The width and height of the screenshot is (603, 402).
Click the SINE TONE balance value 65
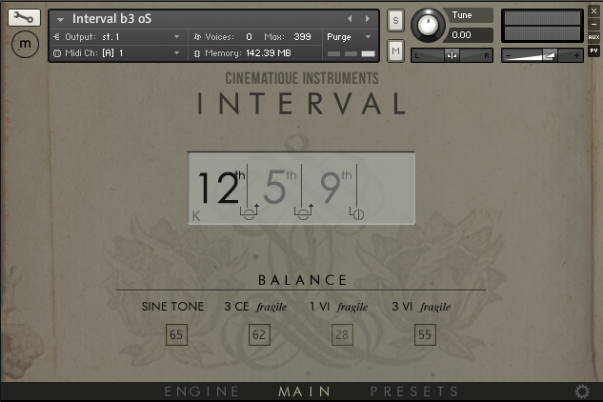pyautogui.click(x=176, y=334)
